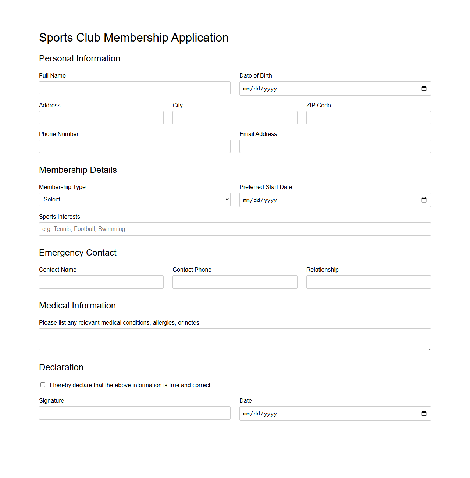Click the Full Name input field
Screen dimensions: 470x478
tap(135, 88)
